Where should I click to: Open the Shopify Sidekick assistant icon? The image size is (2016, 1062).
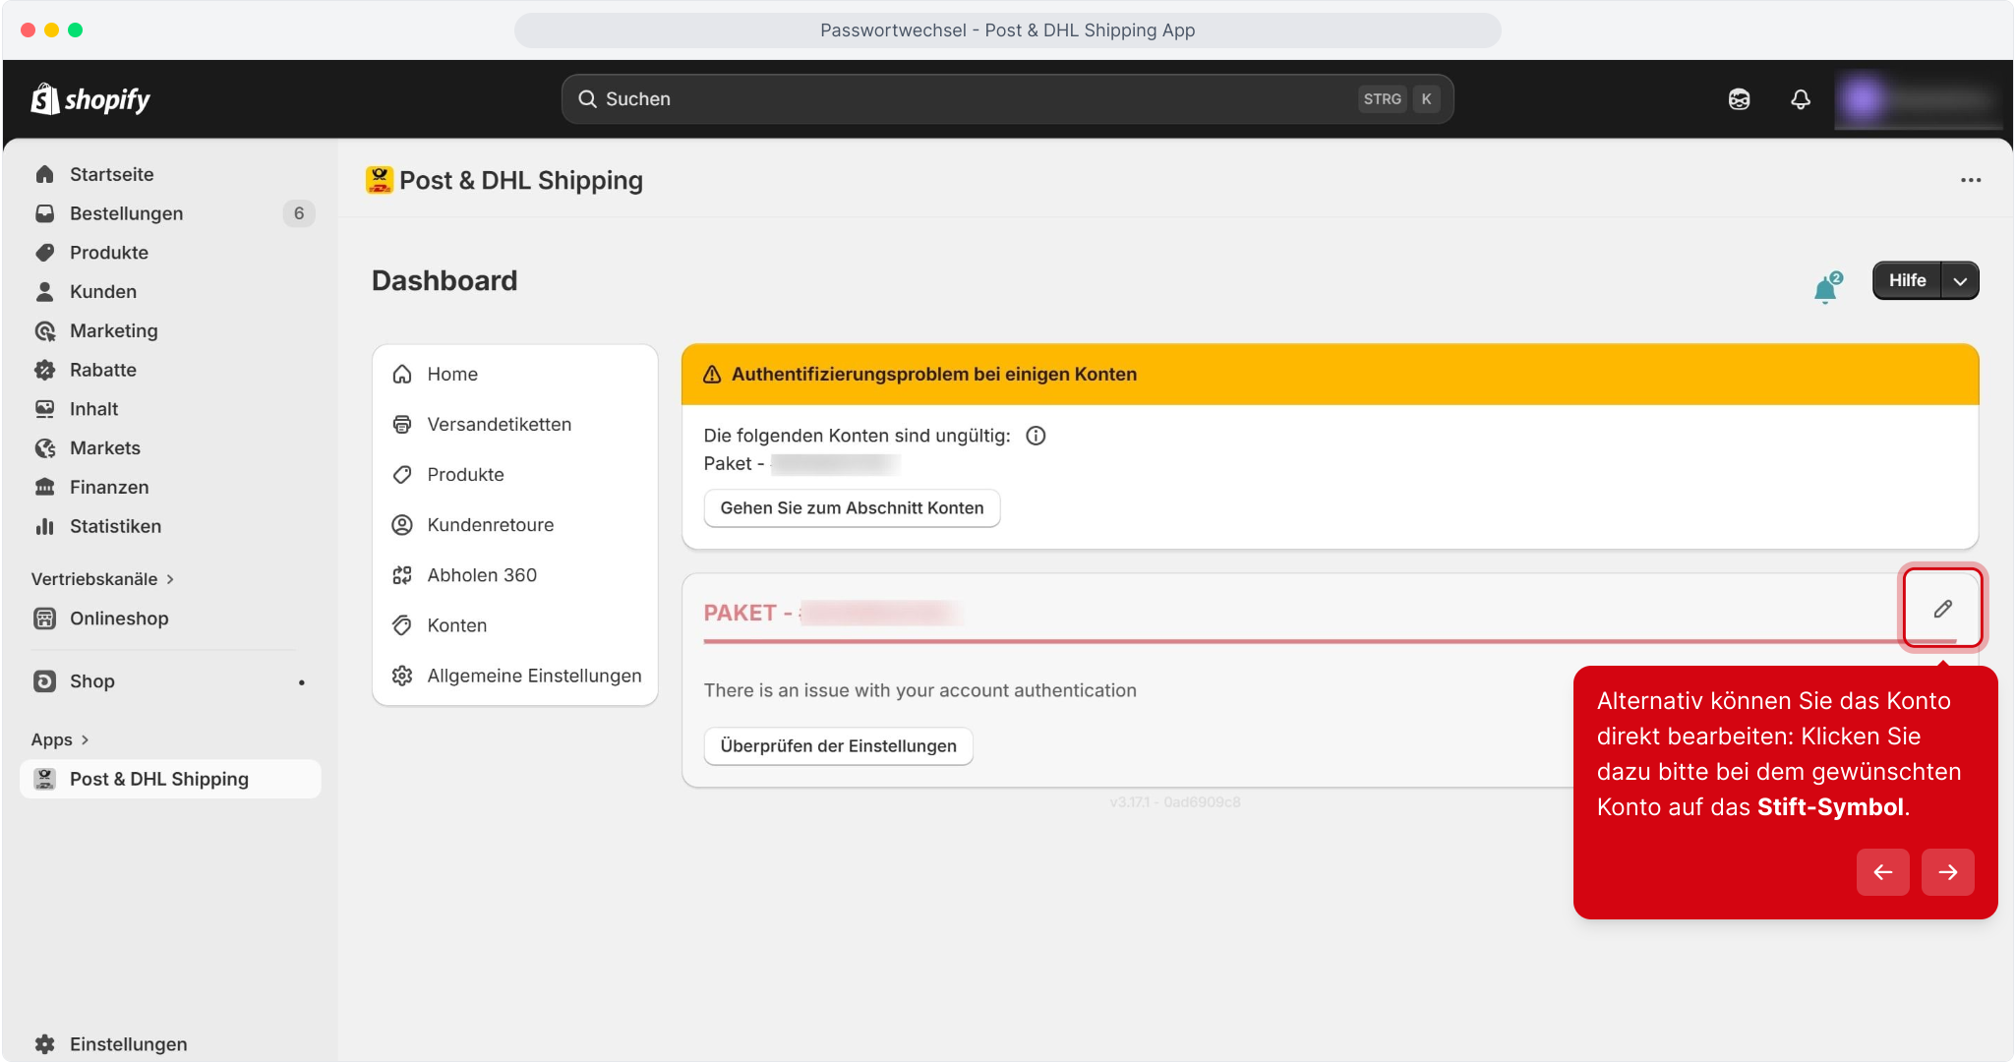tap(1740, 99)
